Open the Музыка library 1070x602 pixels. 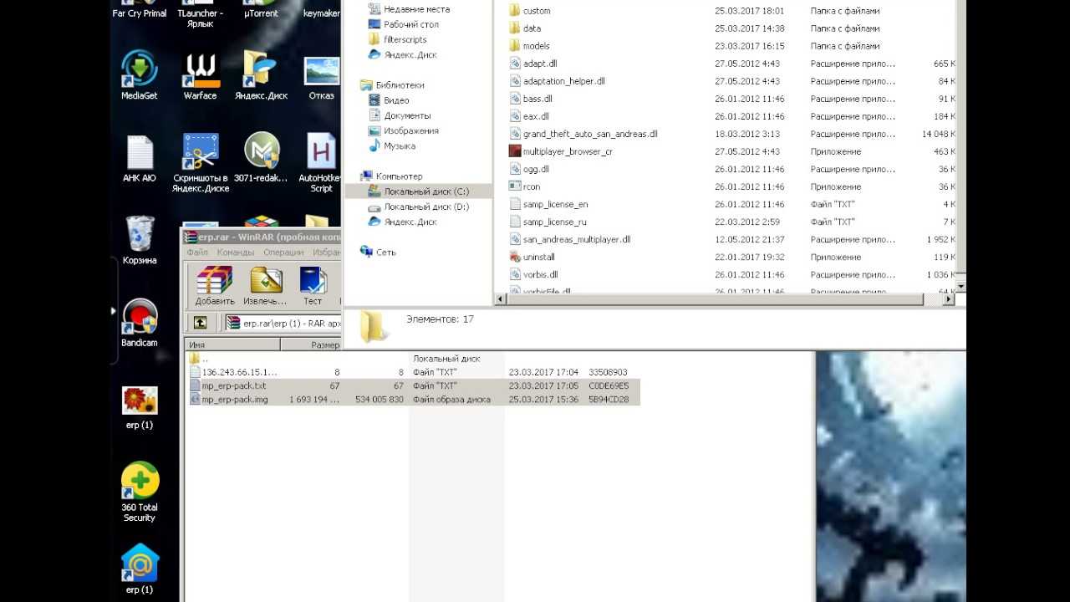point(392,145)
